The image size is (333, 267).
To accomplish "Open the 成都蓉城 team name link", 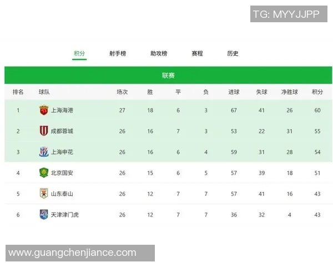I will coord(62,131).
